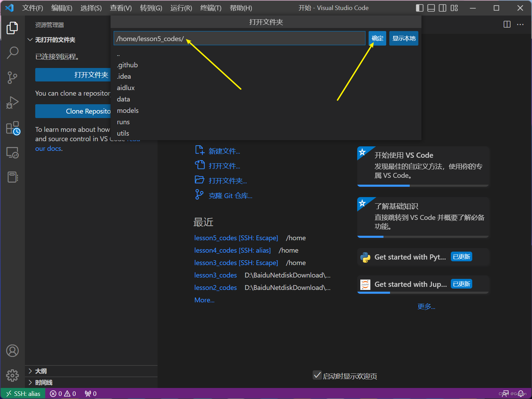
Task: Click the 打开文件夹 sidebar button
Action: point(73,75)
